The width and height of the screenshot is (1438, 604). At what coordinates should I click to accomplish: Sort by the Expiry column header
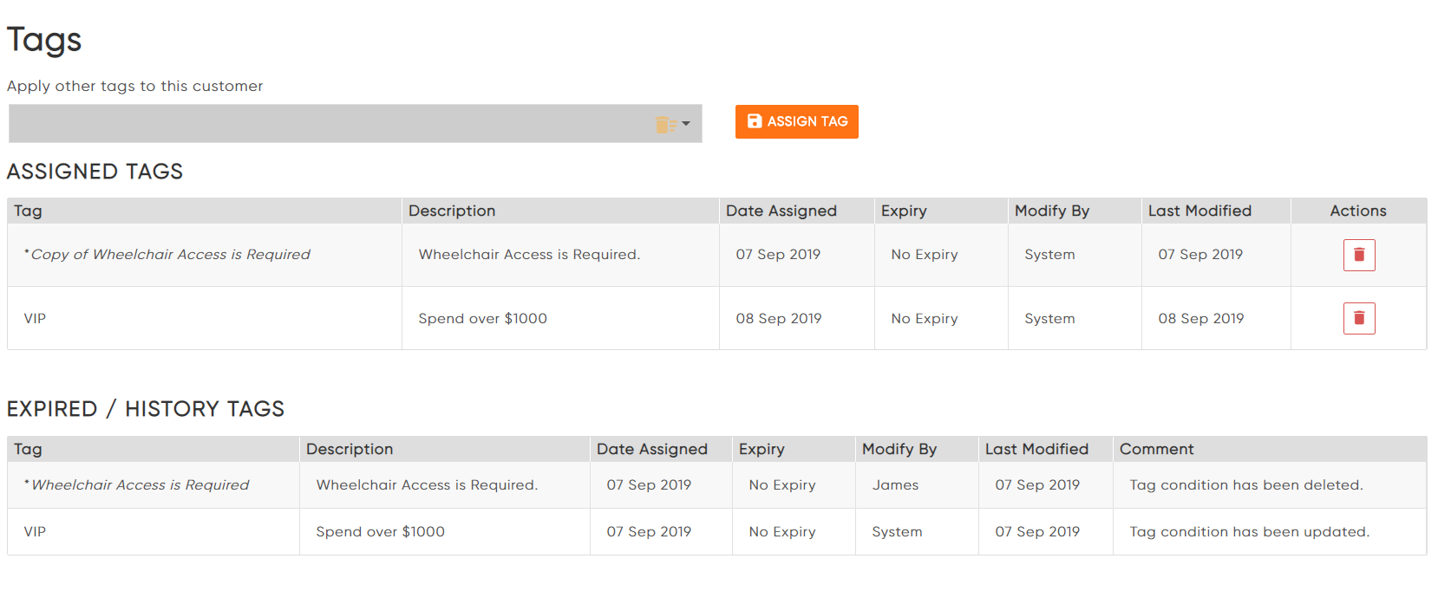(x=905, y=211)
